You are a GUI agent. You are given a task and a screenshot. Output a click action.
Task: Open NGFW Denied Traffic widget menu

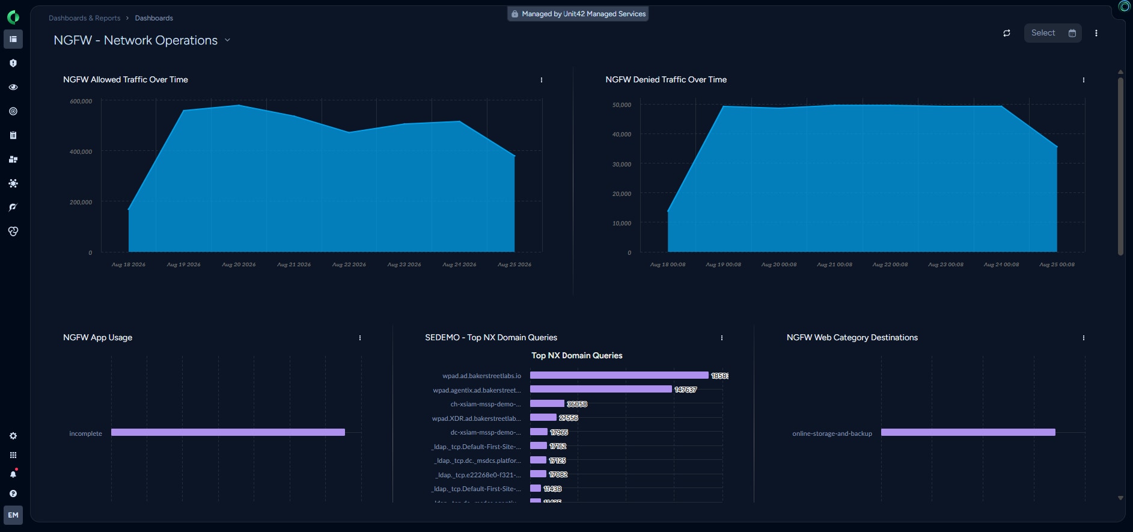point(1084,80)
